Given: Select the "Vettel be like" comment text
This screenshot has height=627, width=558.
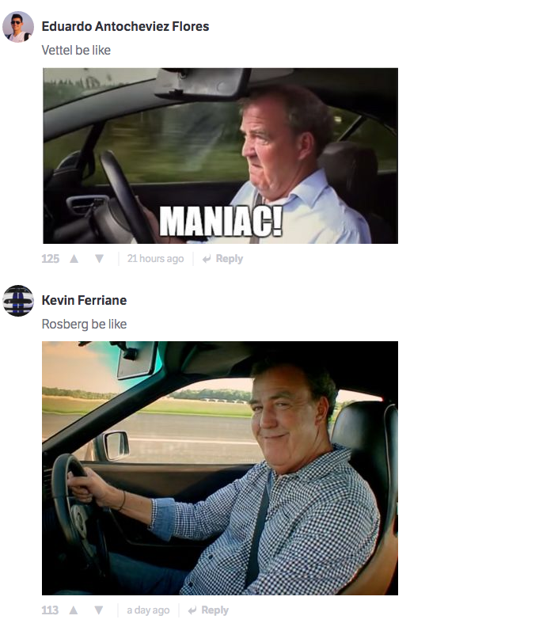Looking at the screenshot, I should click(76, 51).
